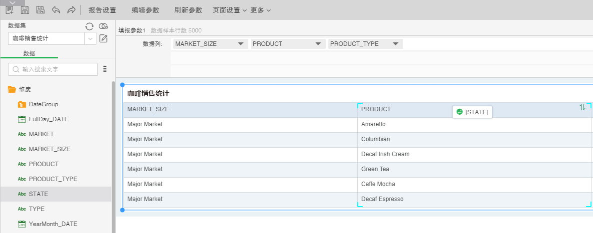Open the three-dot menu beside search box
Viewport: 593px width, 233px height.
(x=105, y=69)
